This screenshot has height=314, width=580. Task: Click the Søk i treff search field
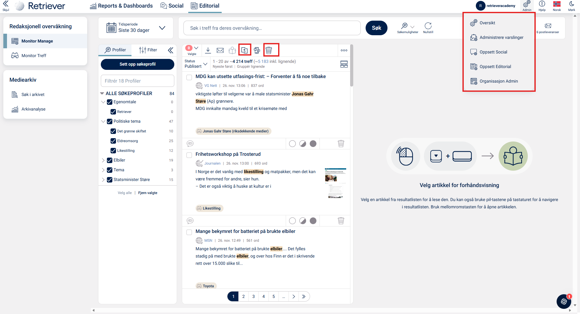pyautogui.click(x=272, y=28)
